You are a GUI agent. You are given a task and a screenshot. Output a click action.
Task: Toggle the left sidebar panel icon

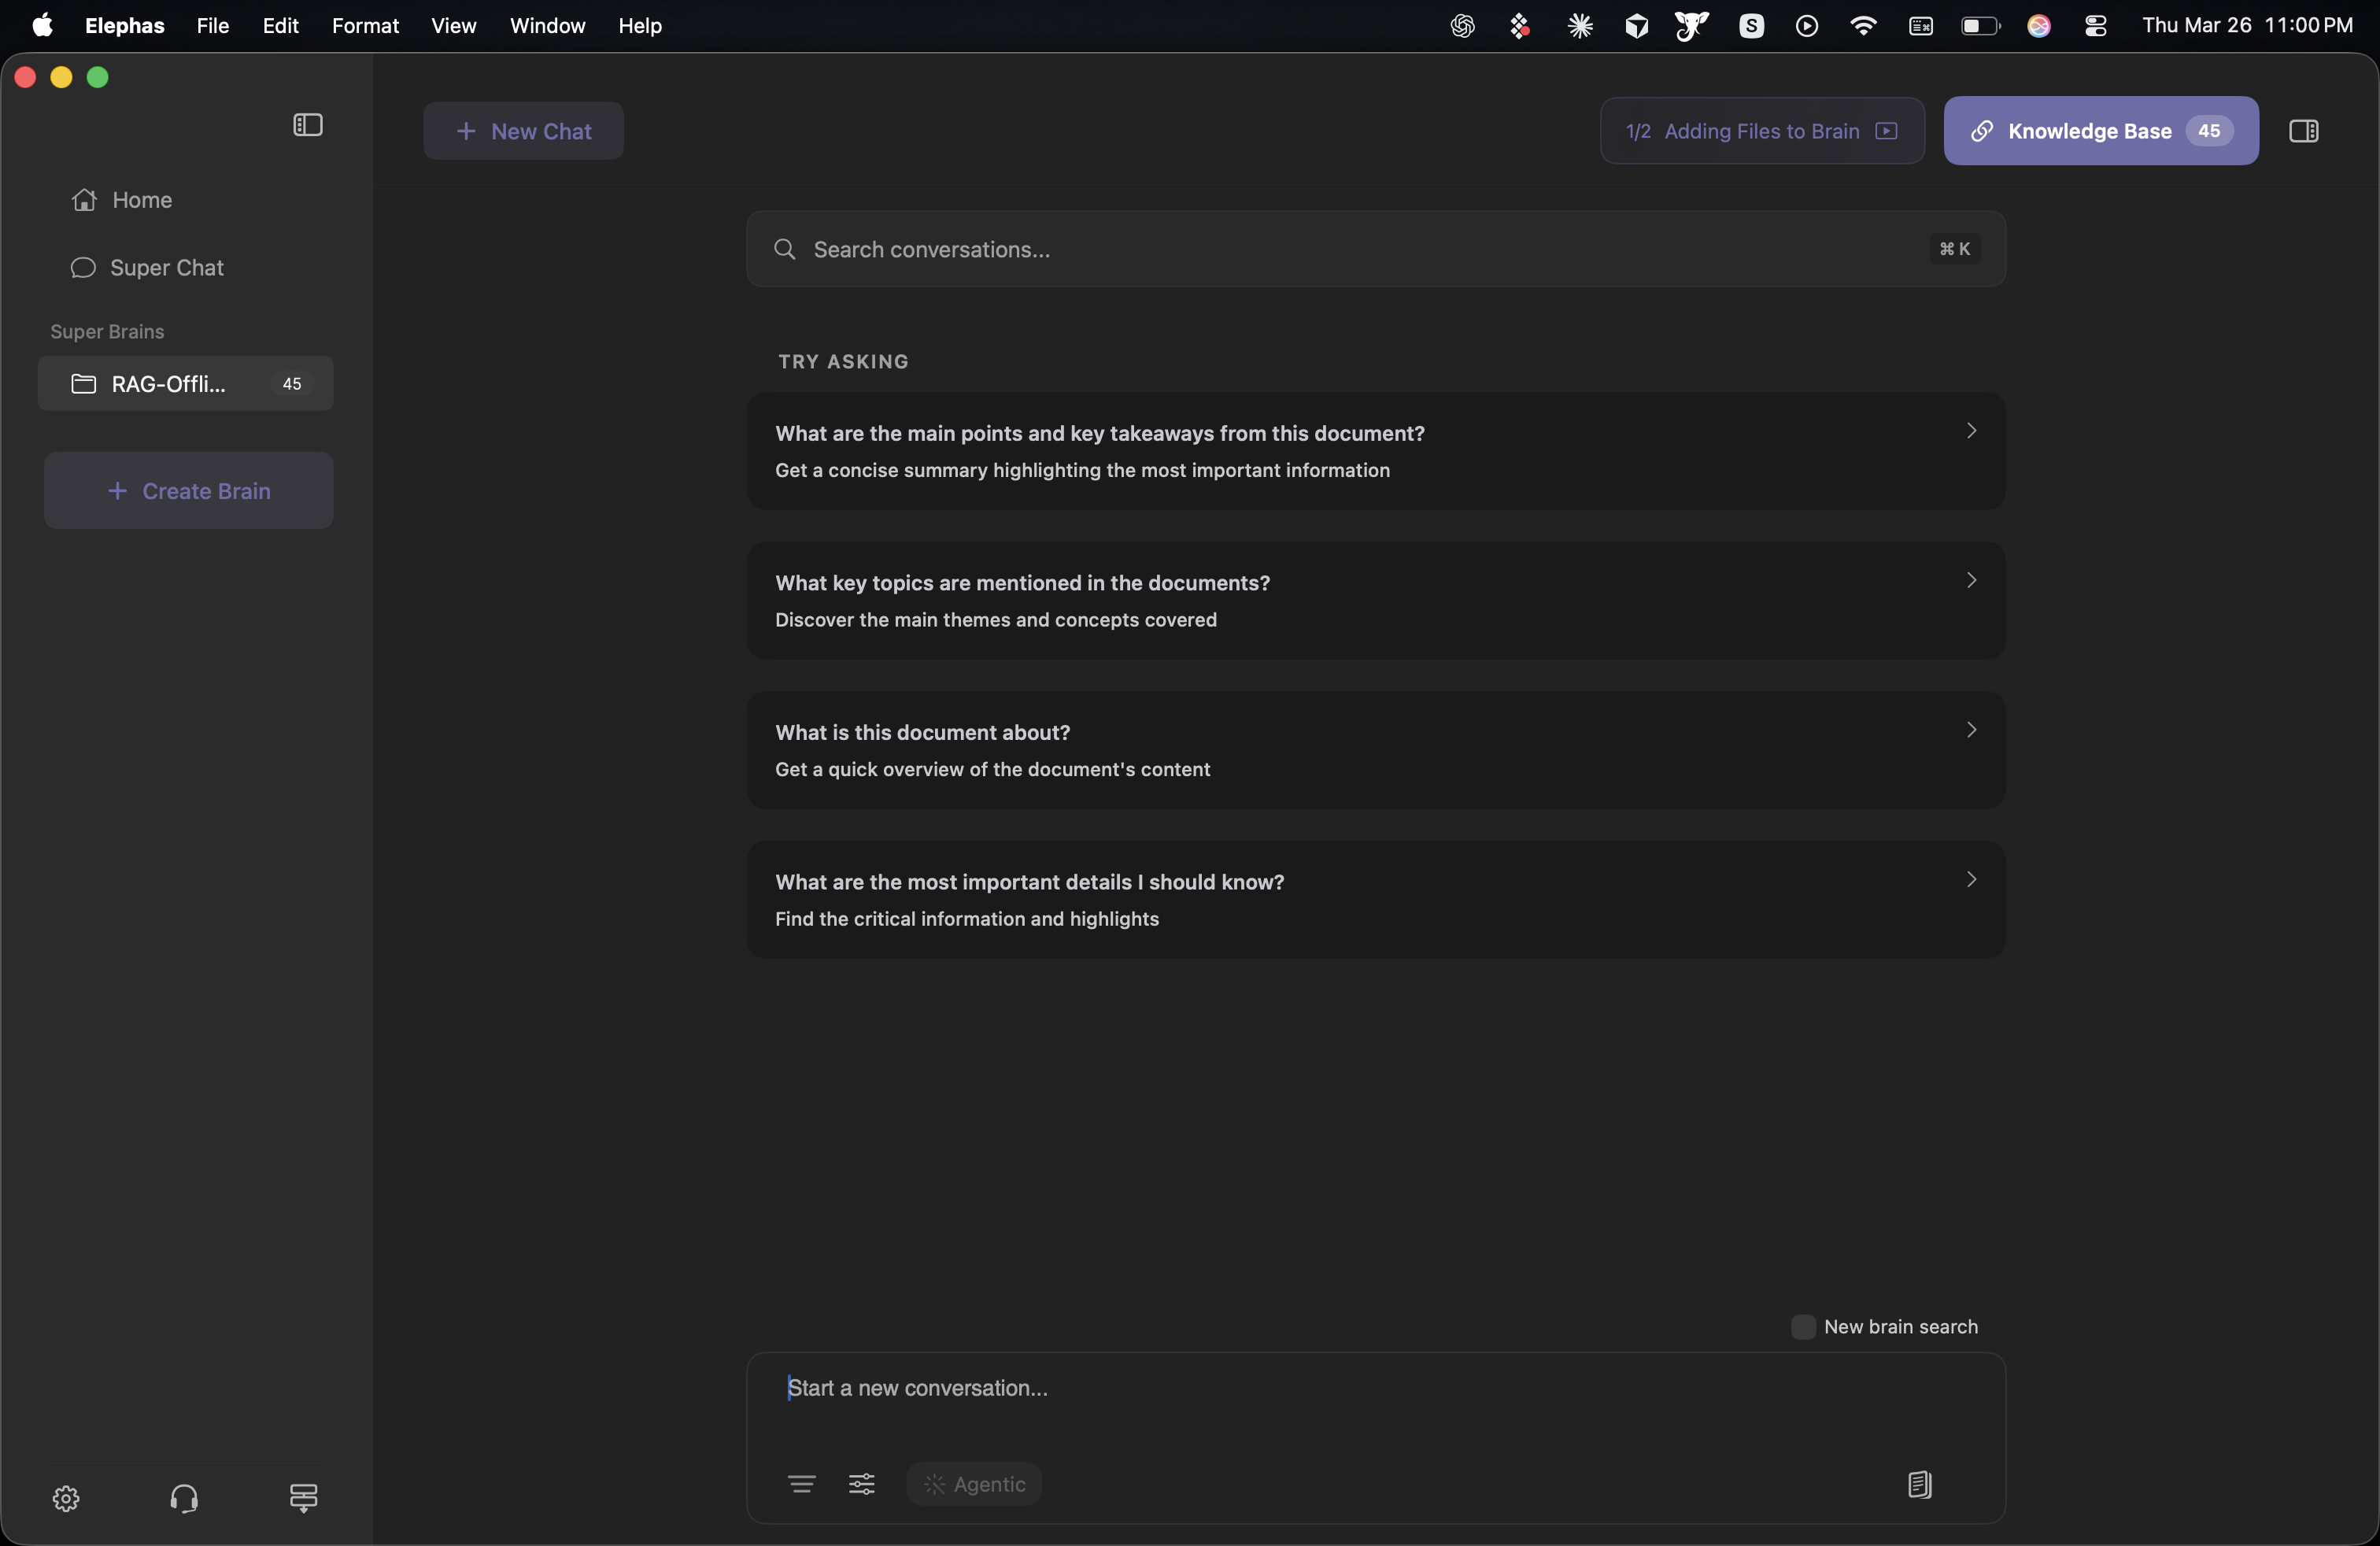click(x=307, y=125)
